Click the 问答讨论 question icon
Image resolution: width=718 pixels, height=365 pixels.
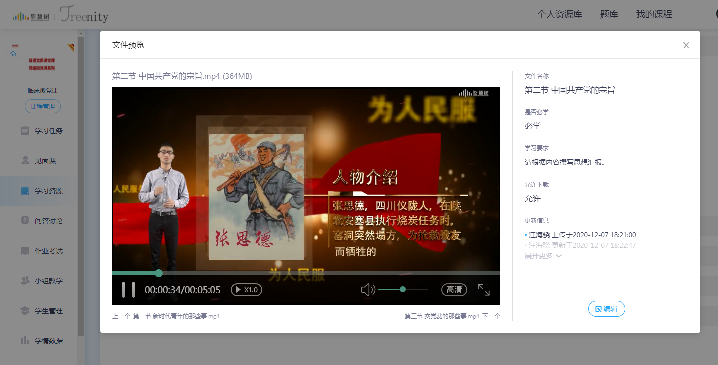click(25, 220)
